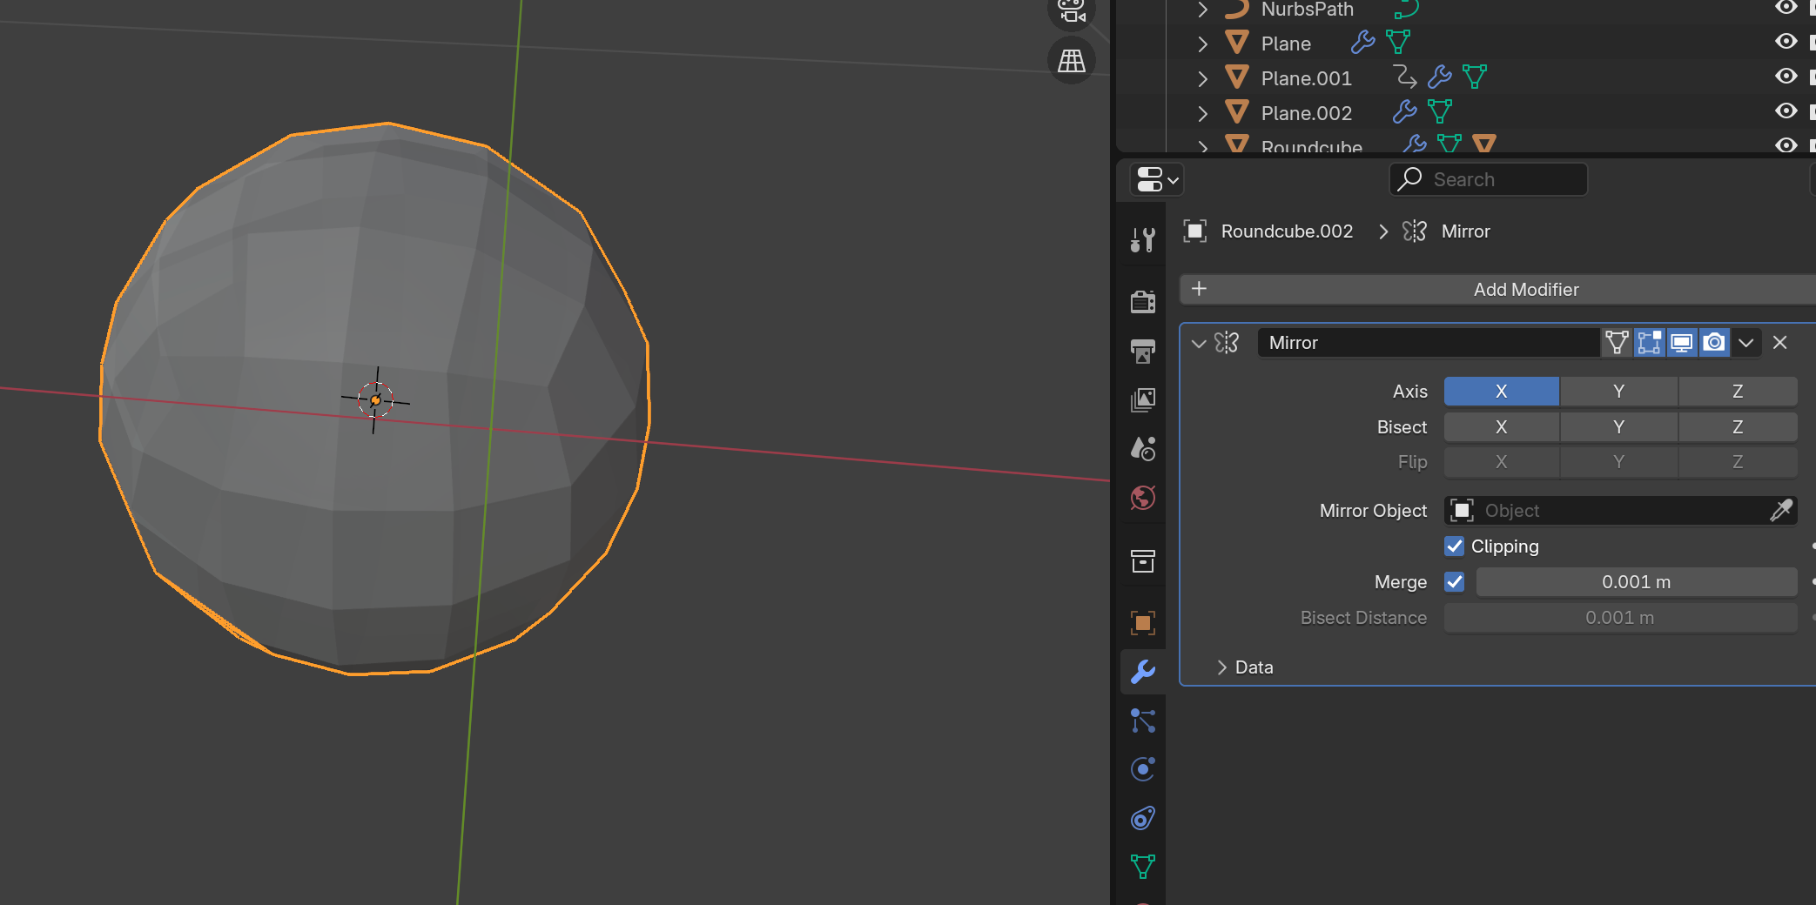The height and width of the screenshot is (905, 1816).
Task: Pick Mirror Object with eyedropper
Action: pyautogui.click(x=1781, y=511)
